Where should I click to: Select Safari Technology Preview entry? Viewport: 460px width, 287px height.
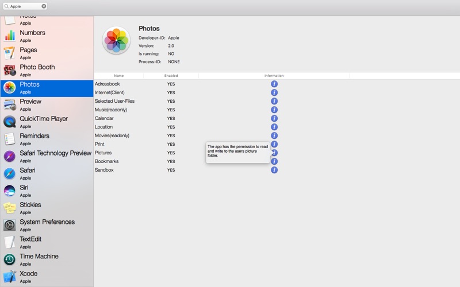click(x=47, y=156)
